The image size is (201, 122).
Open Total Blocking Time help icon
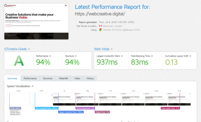tap(152, 56)
